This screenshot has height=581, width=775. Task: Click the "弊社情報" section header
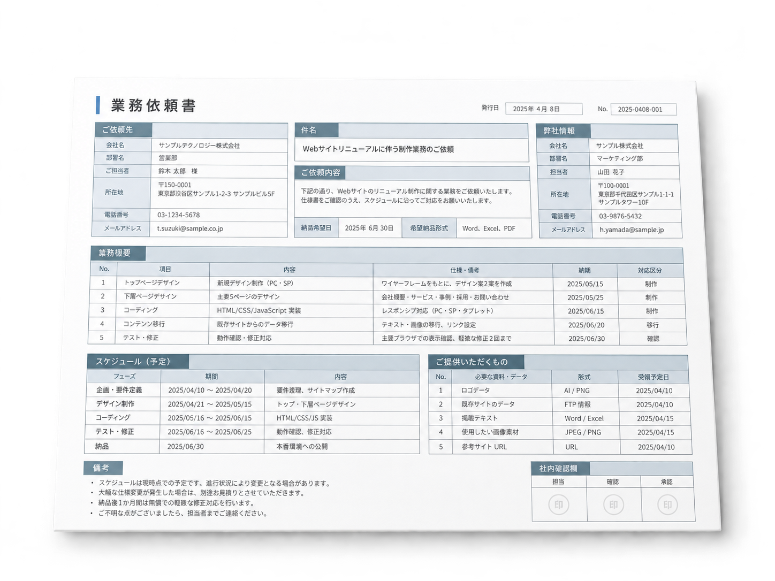coord(563,131)
